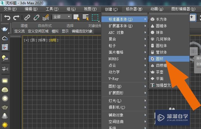
Task: Click the camera icon in sidebar
Action: [5, 69]
